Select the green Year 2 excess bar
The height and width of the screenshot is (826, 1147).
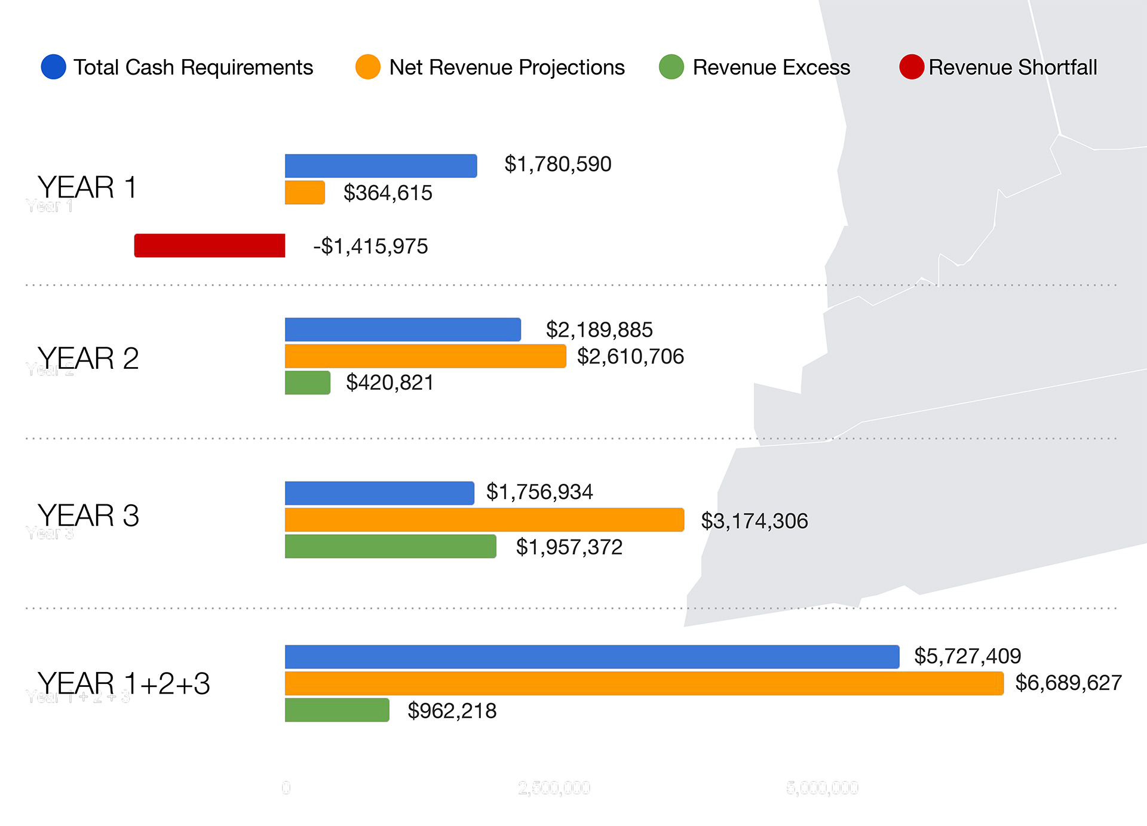click(307, 383)
